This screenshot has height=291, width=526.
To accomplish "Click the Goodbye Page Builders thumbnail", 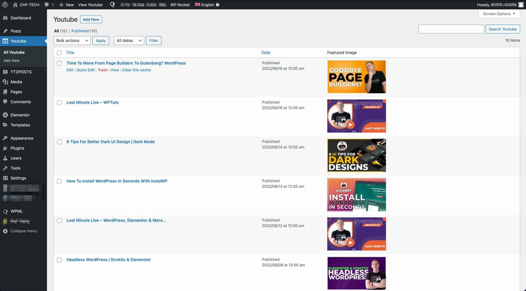I will point(356,77).
